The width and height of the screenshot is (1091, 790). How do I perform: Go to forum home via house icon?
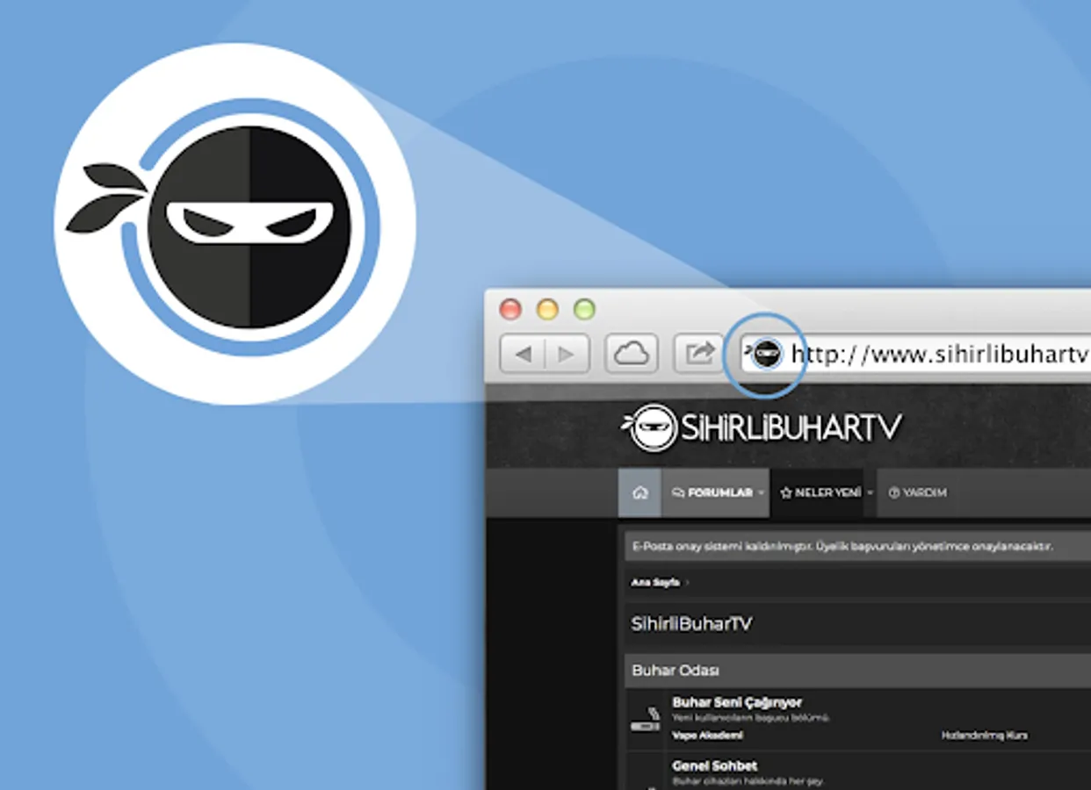[x=640, y=492]
